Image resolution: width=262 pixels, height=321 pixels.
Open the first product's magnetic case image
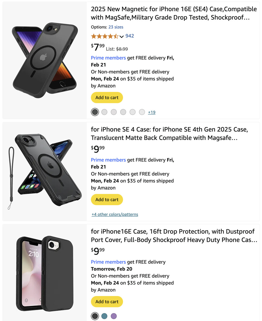[x=45, y=60]
